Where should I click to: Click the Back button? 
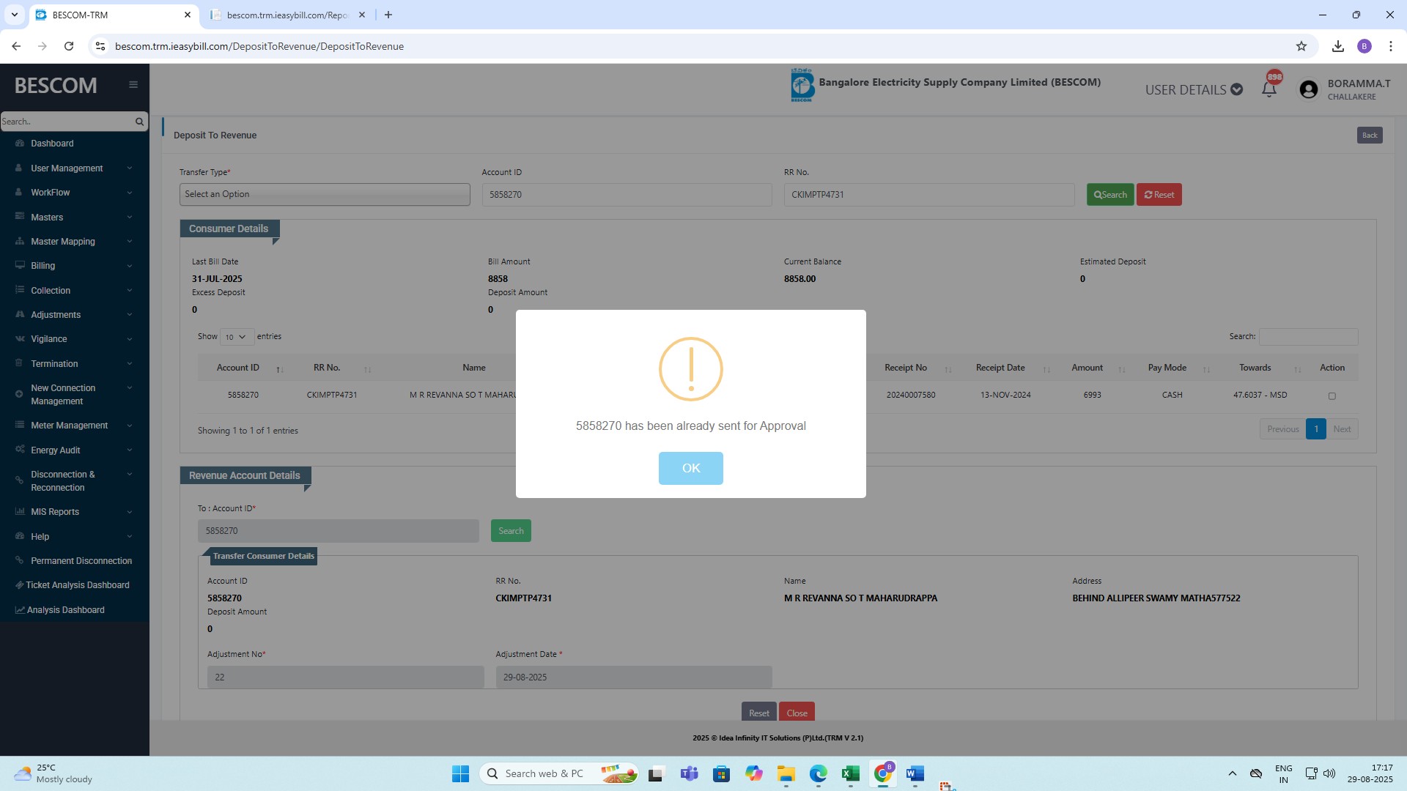1369,135
